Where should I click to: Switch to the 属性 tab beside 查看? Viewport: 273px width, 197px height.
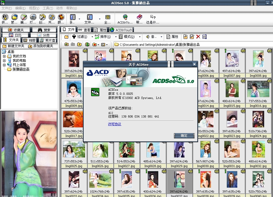pos(100,30)
